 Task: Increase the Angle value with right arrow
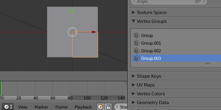tap(205, 2)
